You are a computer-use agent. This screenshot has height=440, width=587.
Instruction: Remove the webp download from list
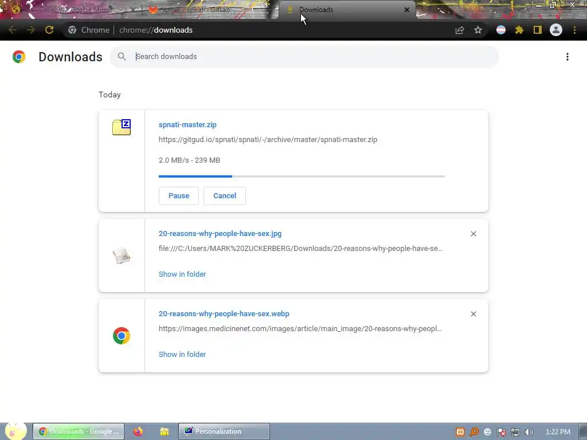click(473, 314)
